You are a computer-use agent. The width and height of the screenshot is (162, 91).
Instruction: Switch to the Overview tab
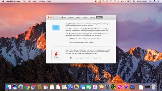[63, 17]
